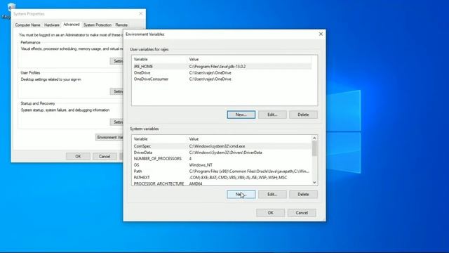Select ComSpec system variable row
Image resolution: width=449 pixels, height=253 pixels.
pyautogui.click(x=222, y=146)
